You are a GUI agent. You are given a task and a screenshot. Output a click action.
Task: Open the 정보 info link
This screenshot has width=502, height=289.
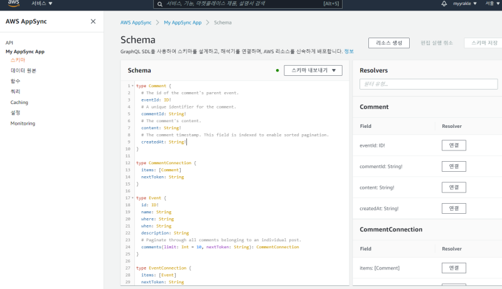(x=349, y=51)
